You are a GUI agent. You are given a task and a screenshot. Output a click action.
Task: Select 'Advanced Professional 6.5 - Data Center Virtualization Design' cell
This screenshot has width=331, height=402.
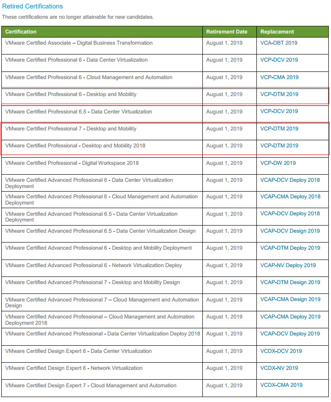102,234
